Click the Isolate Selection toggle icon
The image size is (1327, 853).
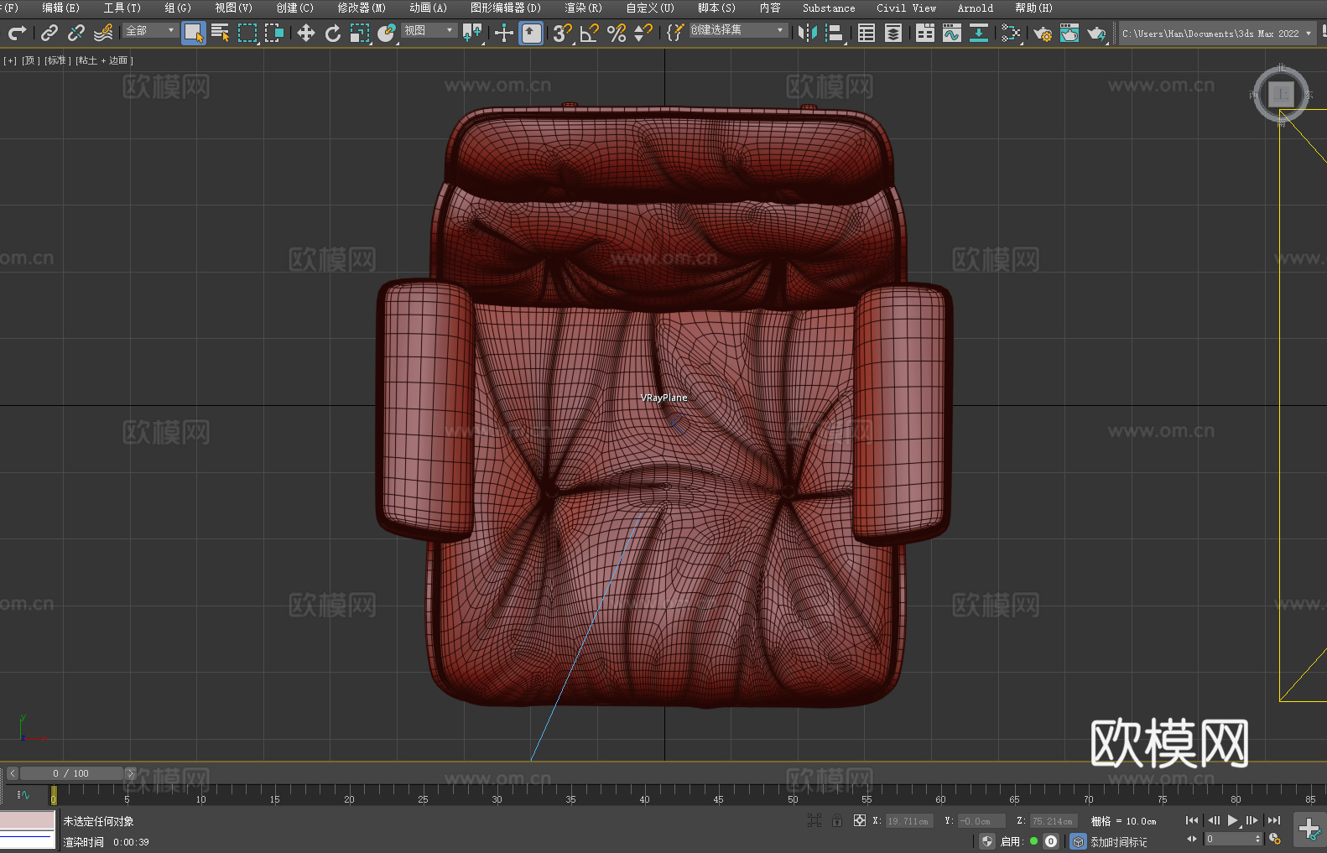tap(814, 820)
